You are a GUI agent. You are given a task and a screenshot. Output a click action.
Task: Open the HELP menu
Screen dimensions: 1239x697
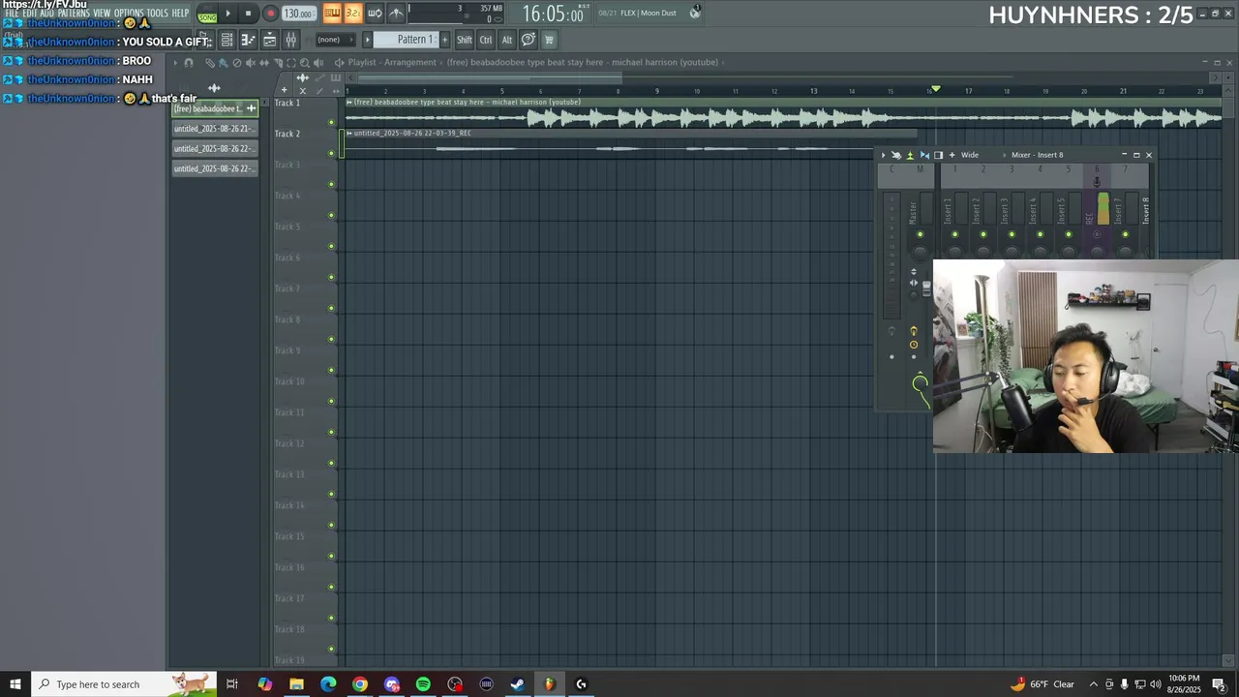[180, 14]
